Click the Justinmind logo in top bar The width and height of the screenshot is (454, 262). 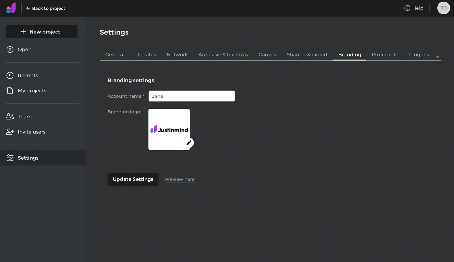coord(11,8)
